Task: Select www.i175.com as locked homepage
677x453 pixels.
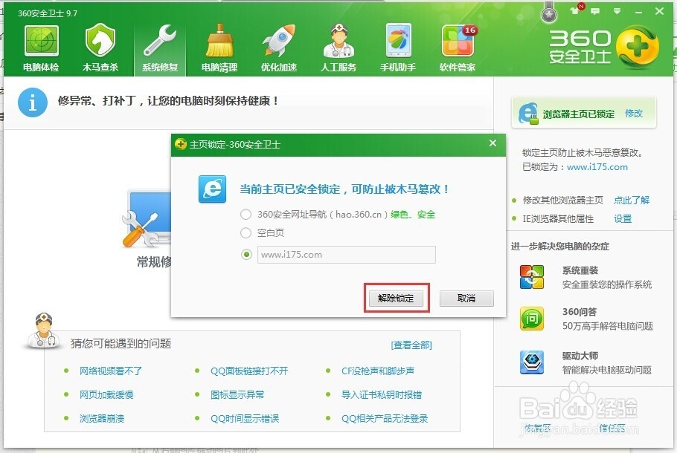Action: point(246,254)
